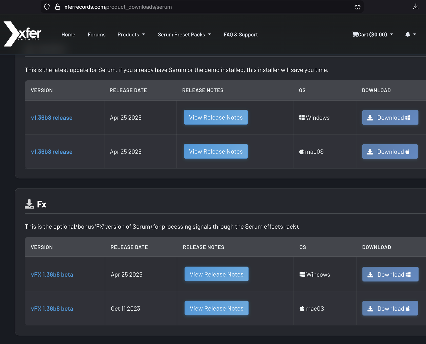Click the Fx section download icon
This screenshot has height=344, width=426.
pos(29,204)
